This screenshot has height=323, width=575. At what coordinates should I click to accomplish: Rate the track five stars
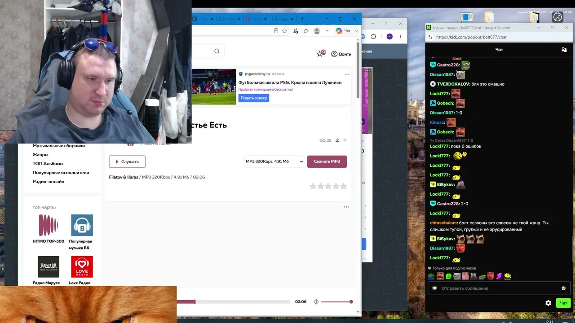[x=343, y=186]
